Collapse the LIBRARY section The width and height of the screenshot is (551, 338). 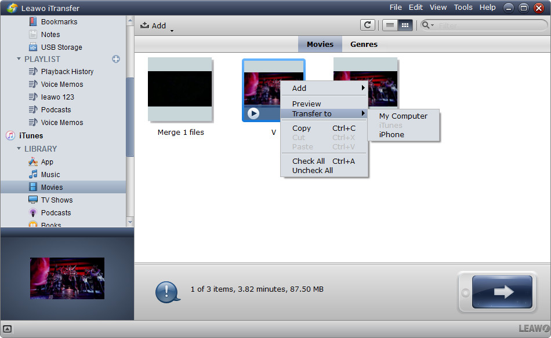pos(19,149)
